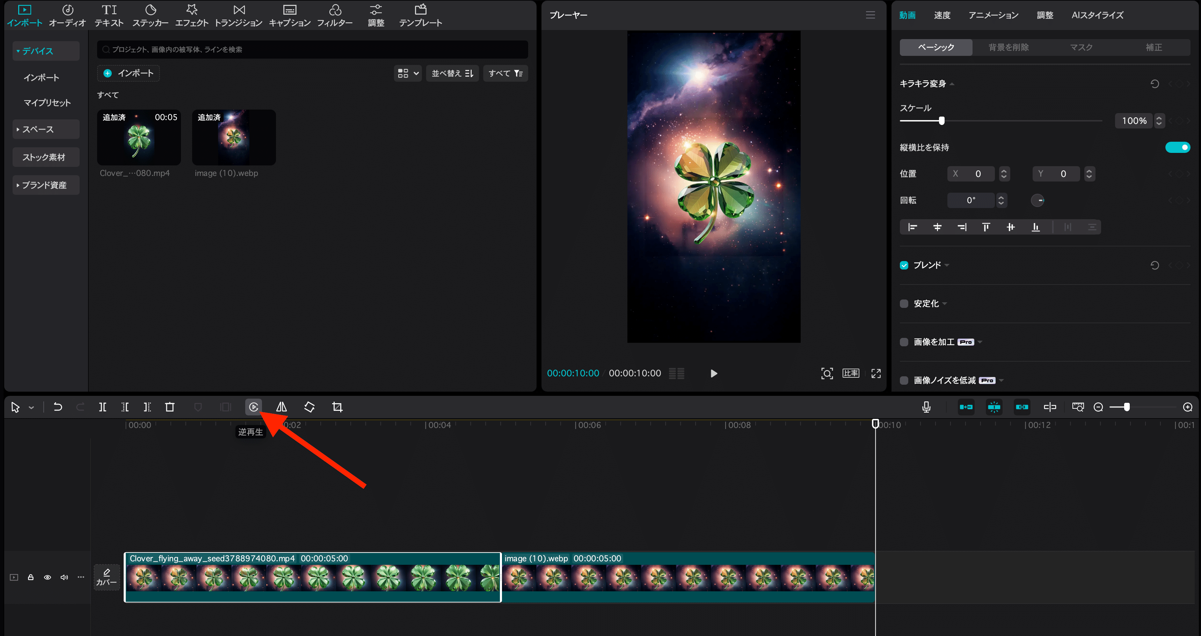Click the timeline zoom-out minus icon
This screenshot has width=1201, height=636.
click(1098, 407)
